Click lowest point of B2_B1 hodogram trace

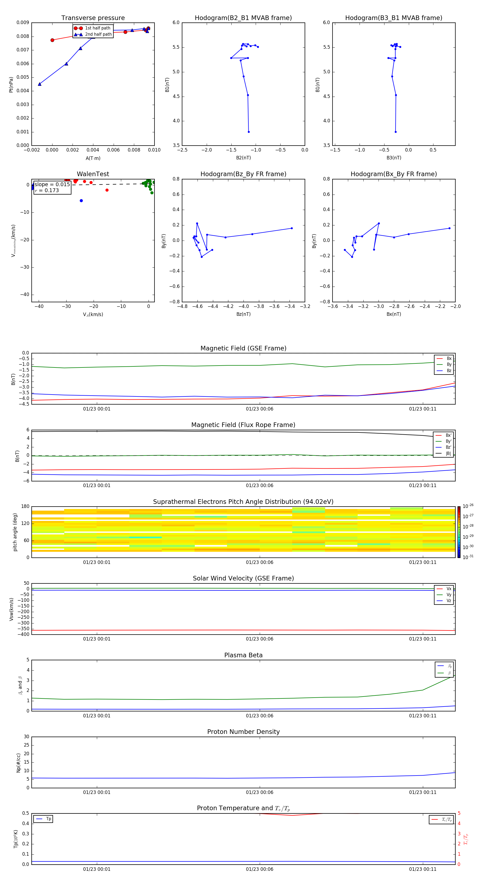coord(249,132)
